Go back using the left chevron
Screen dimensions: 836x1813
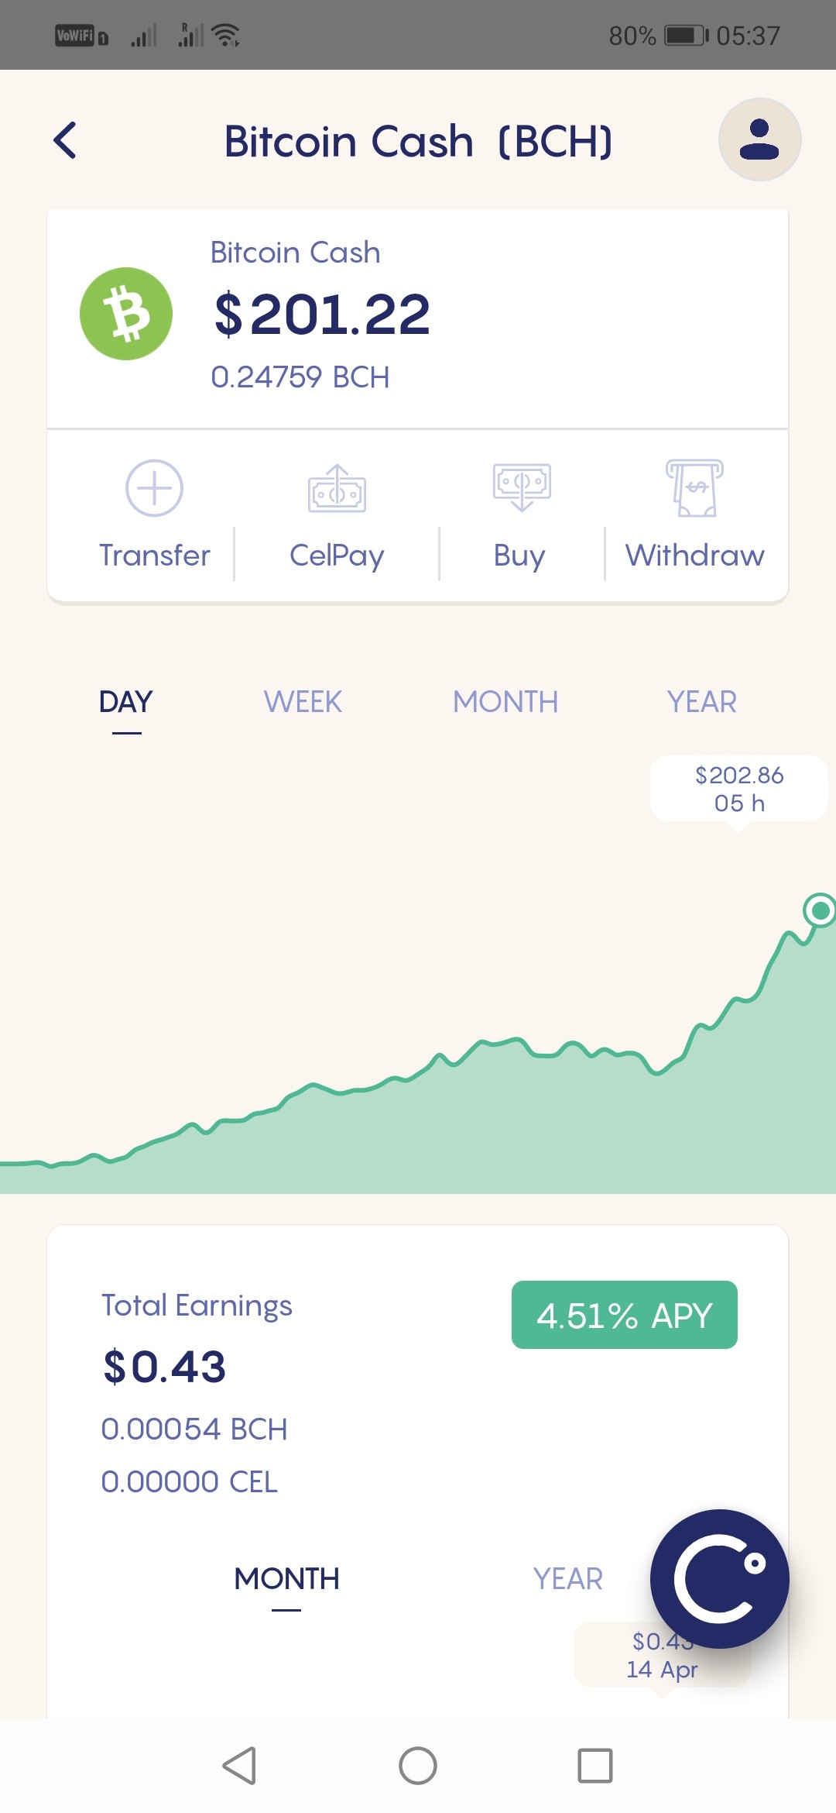[65, 140]
